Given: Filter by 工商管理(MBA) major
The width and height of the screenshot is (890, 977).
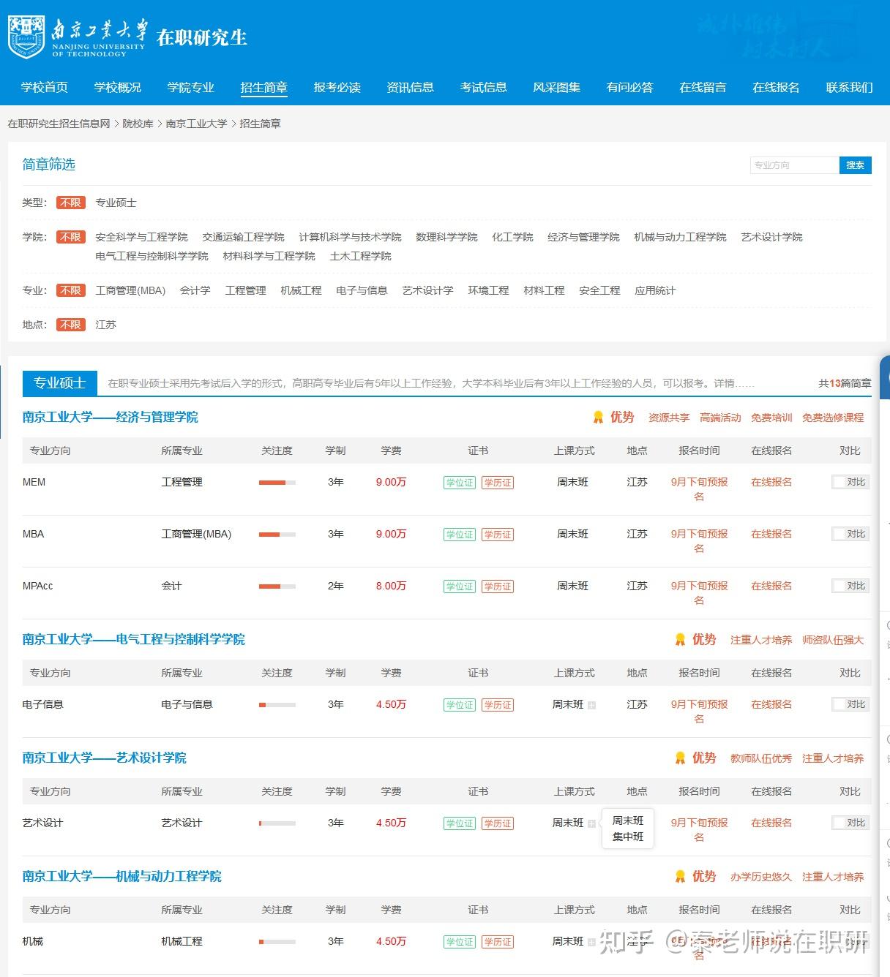Looking at the screenshot, I should coord(130,290).
